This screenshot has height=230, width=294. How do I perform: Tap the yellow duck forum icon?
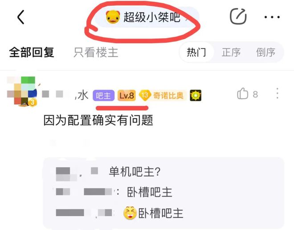coord(113,17)
